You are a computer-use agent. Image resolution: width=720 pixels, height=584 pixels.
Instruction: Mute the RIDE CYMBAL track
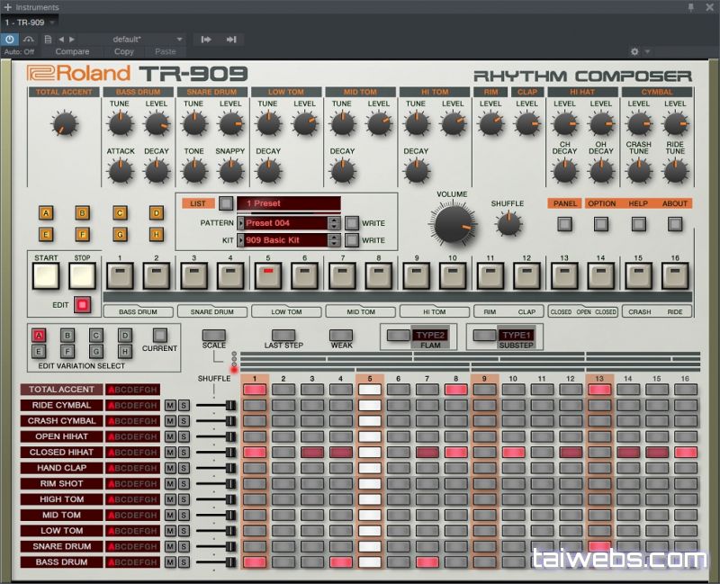tap(169, 405)
